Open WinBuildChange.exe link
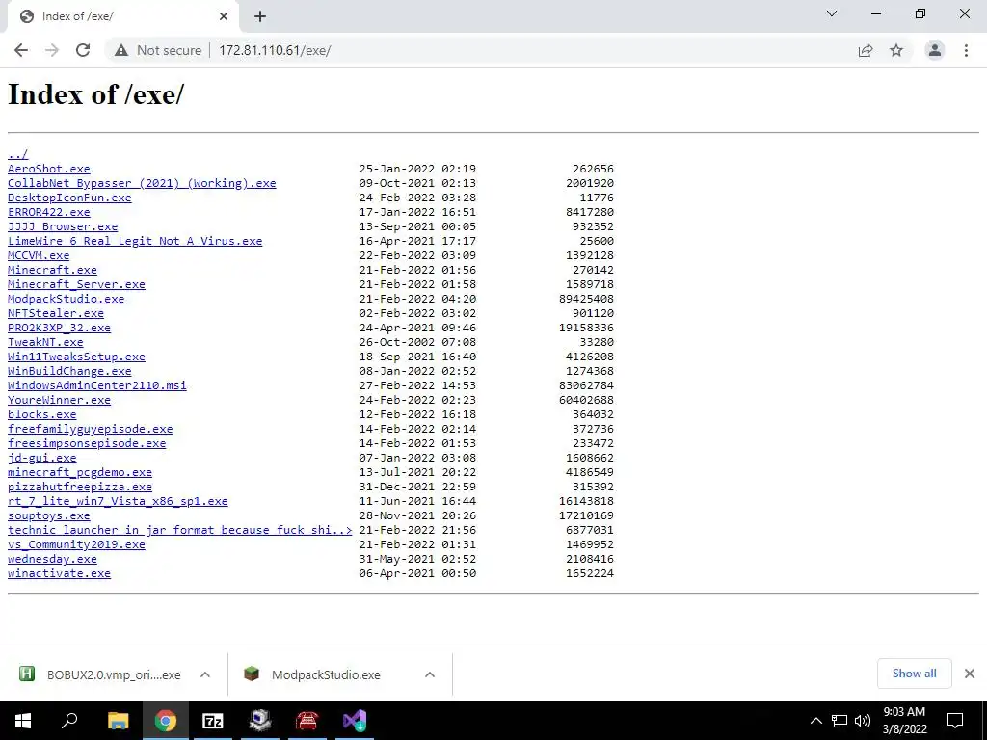The height and width of the screenshot is (740, 987). coord(69,371)
